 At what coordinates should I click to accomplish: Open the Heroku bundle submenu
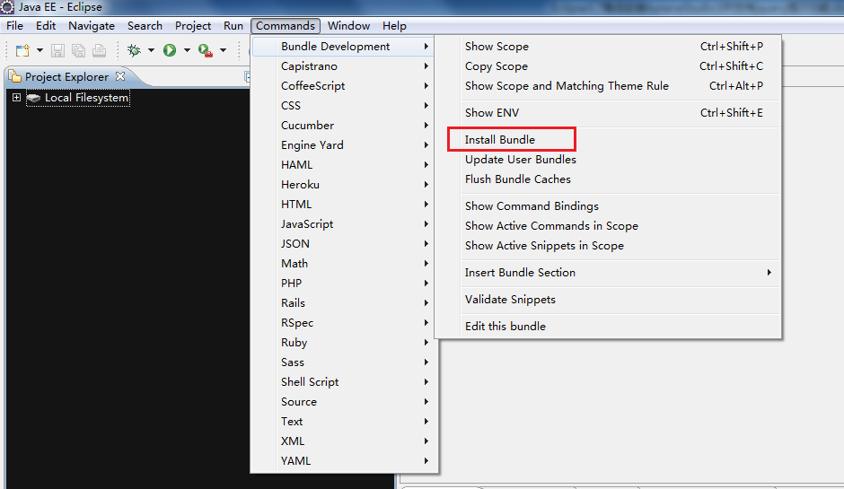pyautogui.click(x=344, y=185)
